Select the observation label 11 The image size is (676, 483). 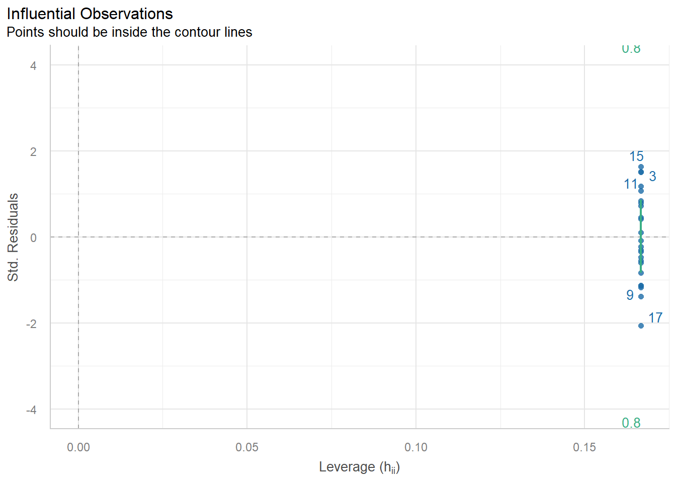coord(631,185)
